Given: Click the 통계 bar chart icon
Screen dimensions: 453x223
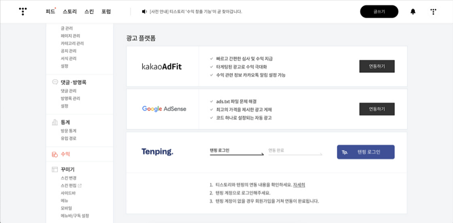Looking at the screenshot, I should (x=55, y=122).
